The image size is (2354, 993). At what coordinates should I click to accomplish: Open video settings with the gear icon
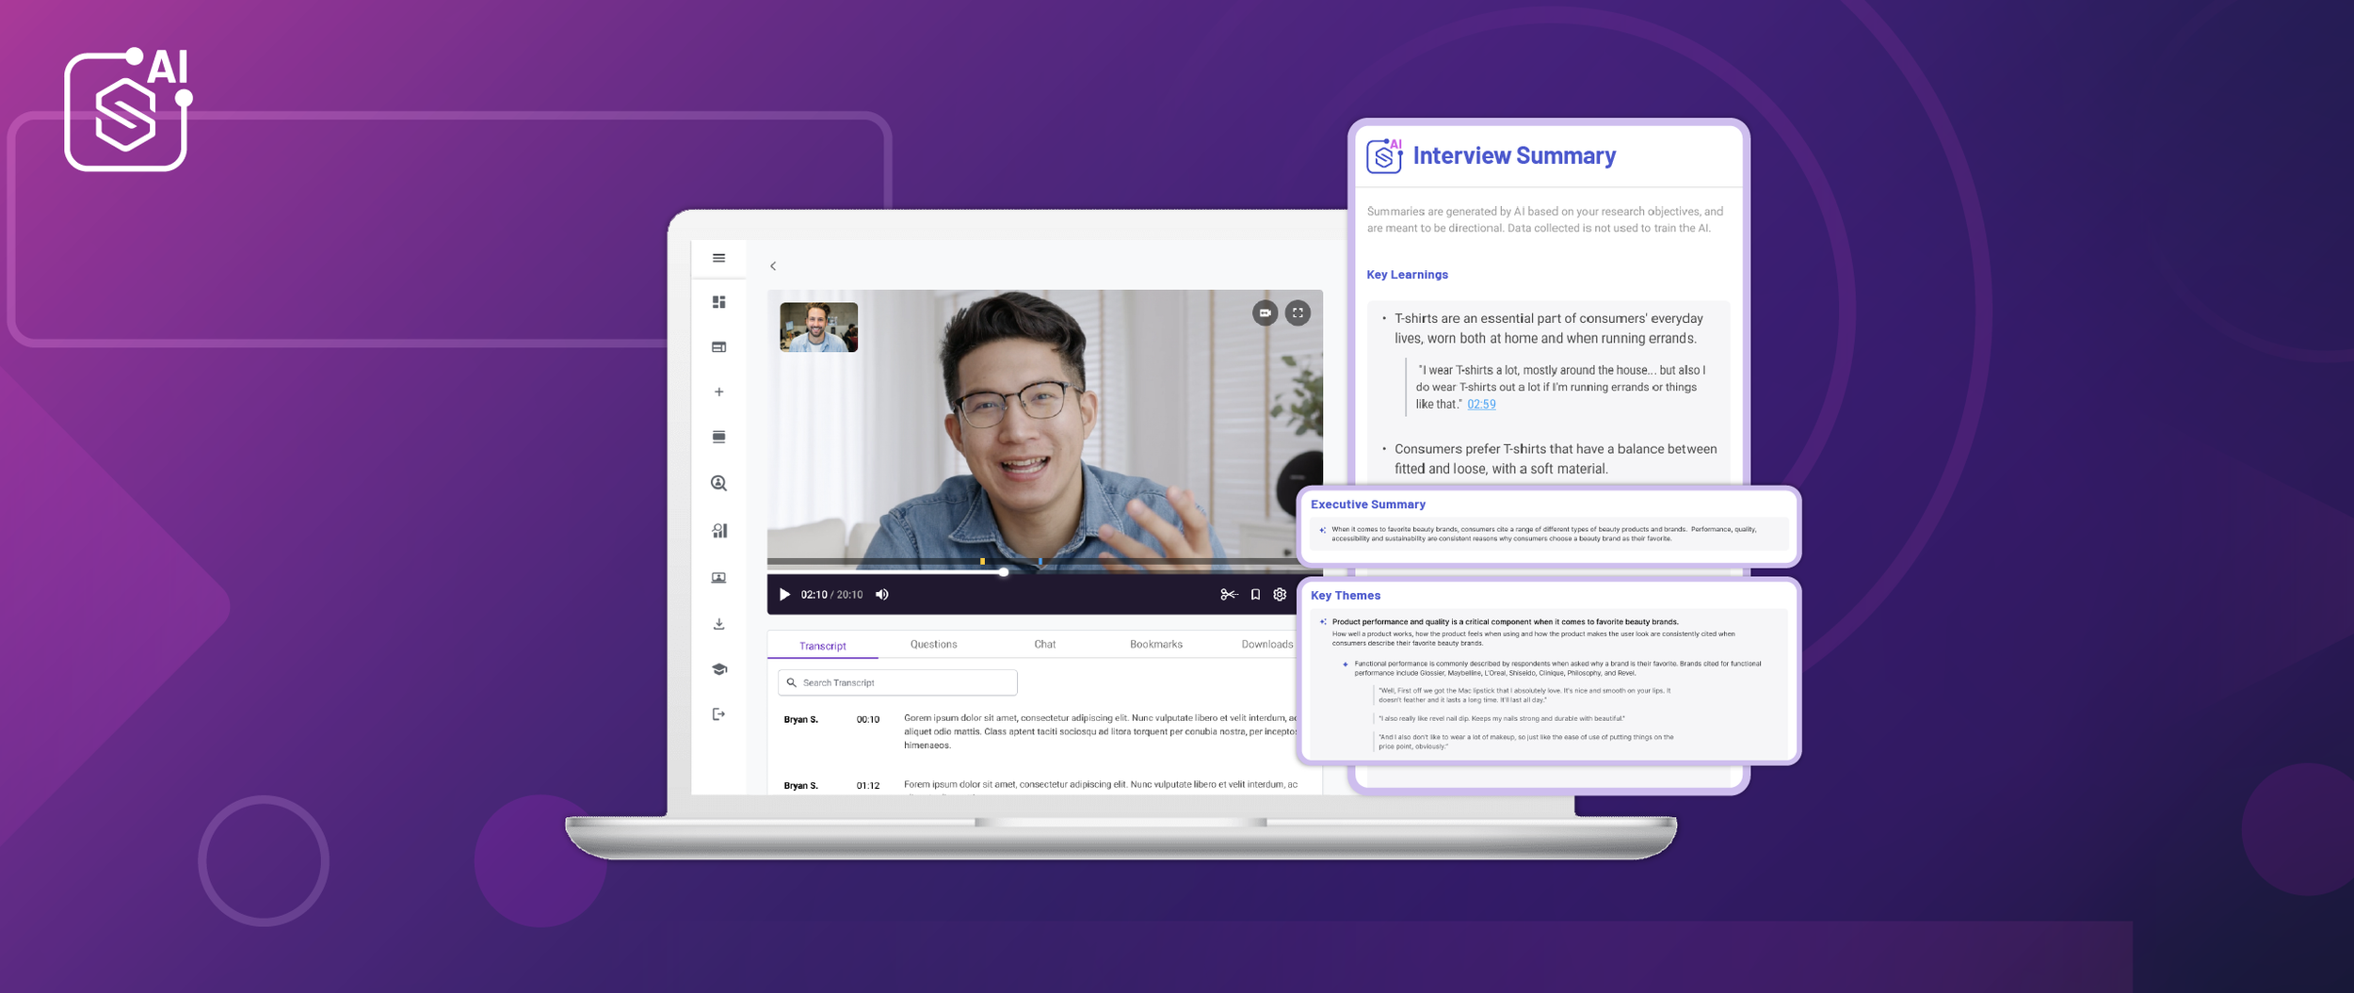pyautogui.click(x=1280, y=595)
